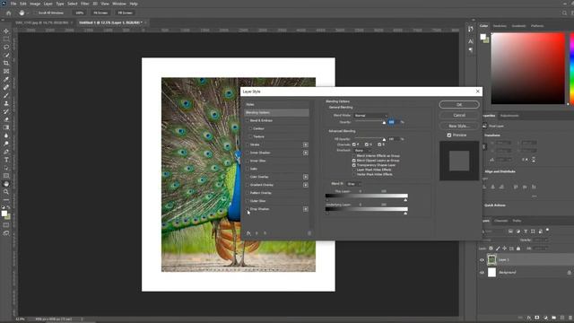574x323 pixels.
Task: Add another Inner Shadow with plus icon
Action: (x=305, y=153)
